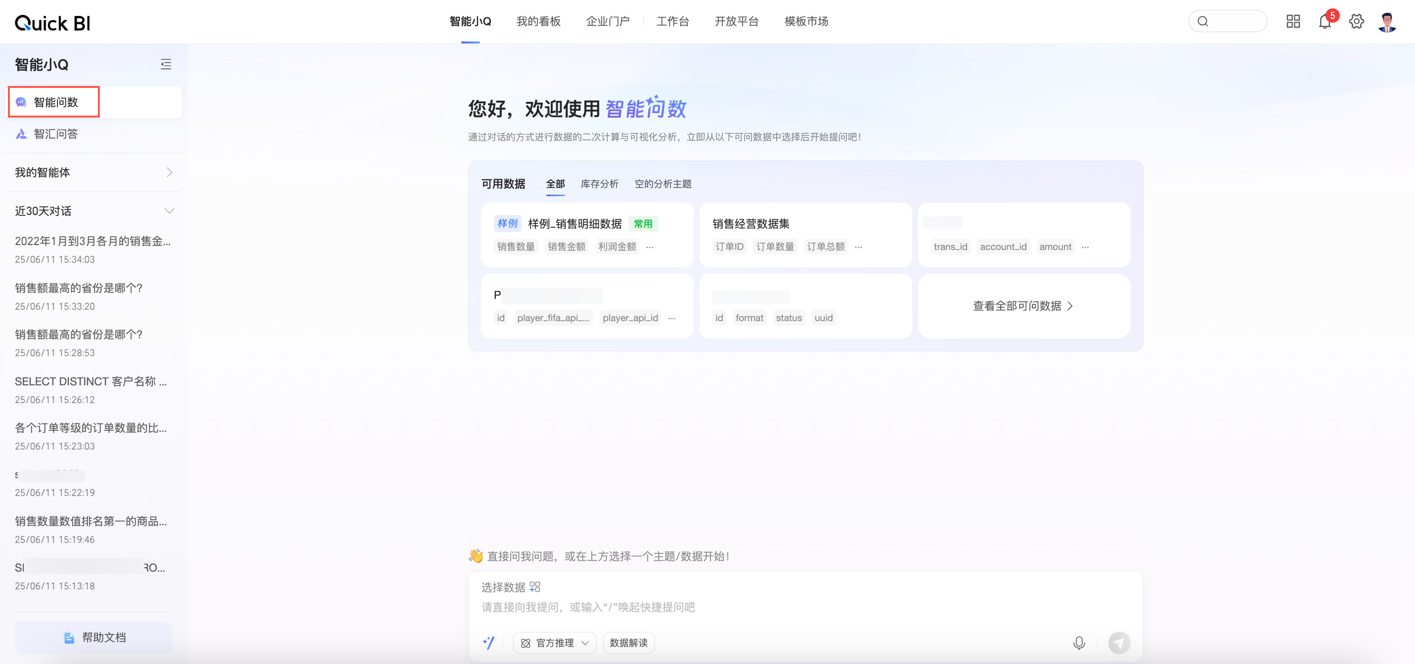The image size is (1415, 664).
Task: Select 全部 data filter tab
Action: (555, 184)
